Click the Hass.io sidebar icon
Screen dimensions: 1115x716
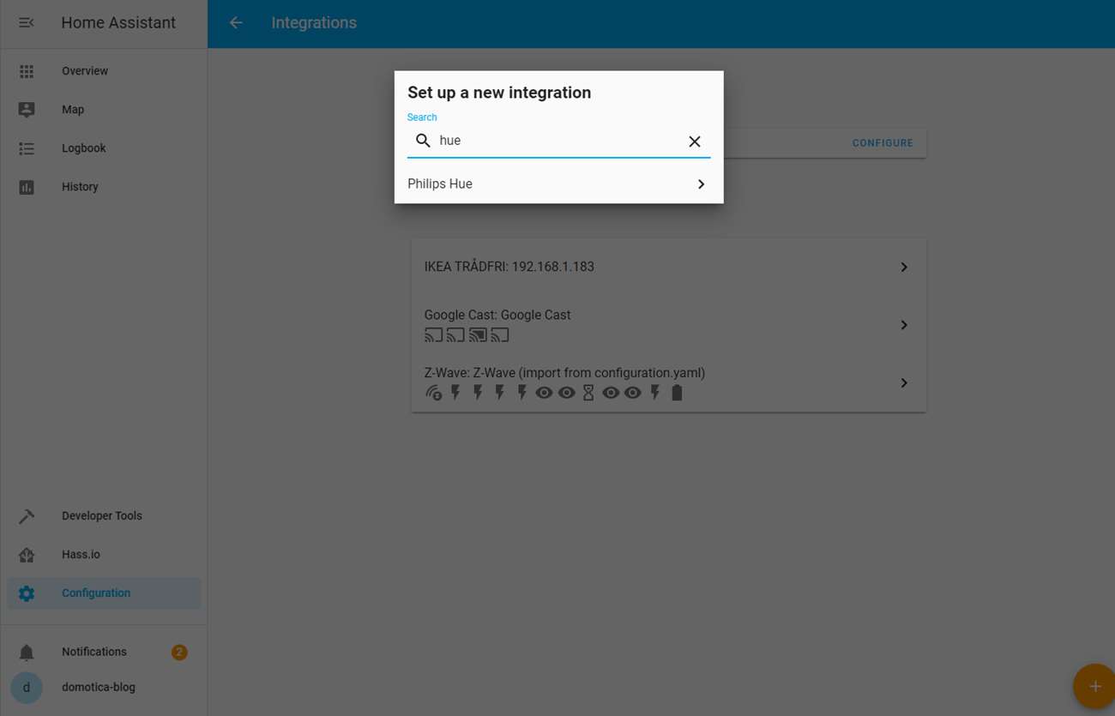click(x=27, y=555)
